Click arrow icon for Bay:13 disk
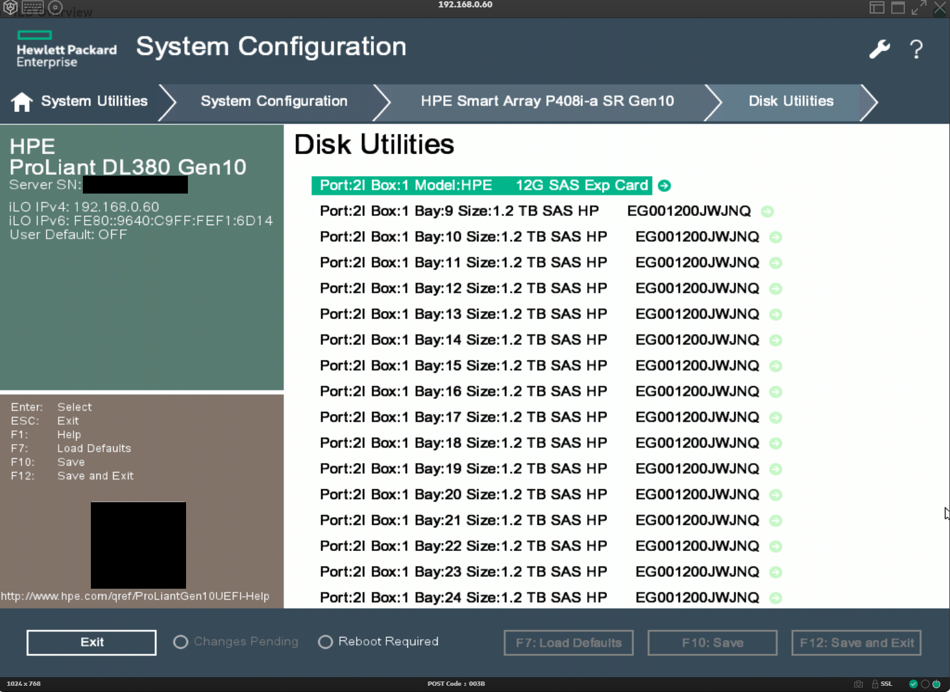Image resolution: width=950 pixels, height=692 pixels. pos(776,315)
